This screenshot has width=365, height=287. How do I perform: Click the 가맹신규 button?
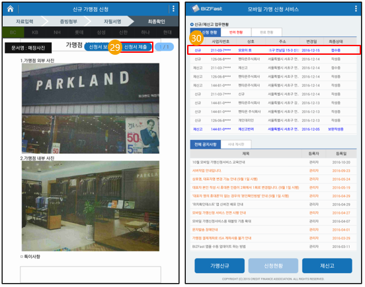220,266
